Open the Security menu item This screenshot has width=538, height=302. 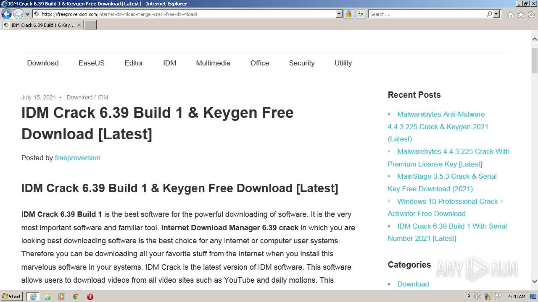(x=302, y=63)
